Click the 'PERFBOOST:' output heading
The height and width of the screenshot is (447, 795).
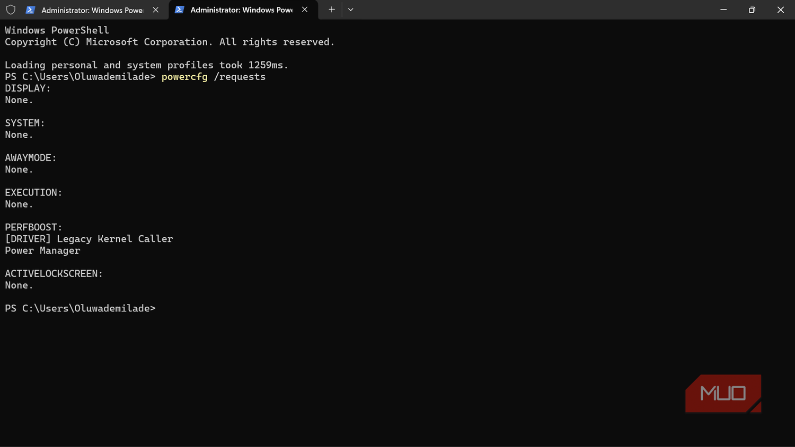(x=33, y=227)
